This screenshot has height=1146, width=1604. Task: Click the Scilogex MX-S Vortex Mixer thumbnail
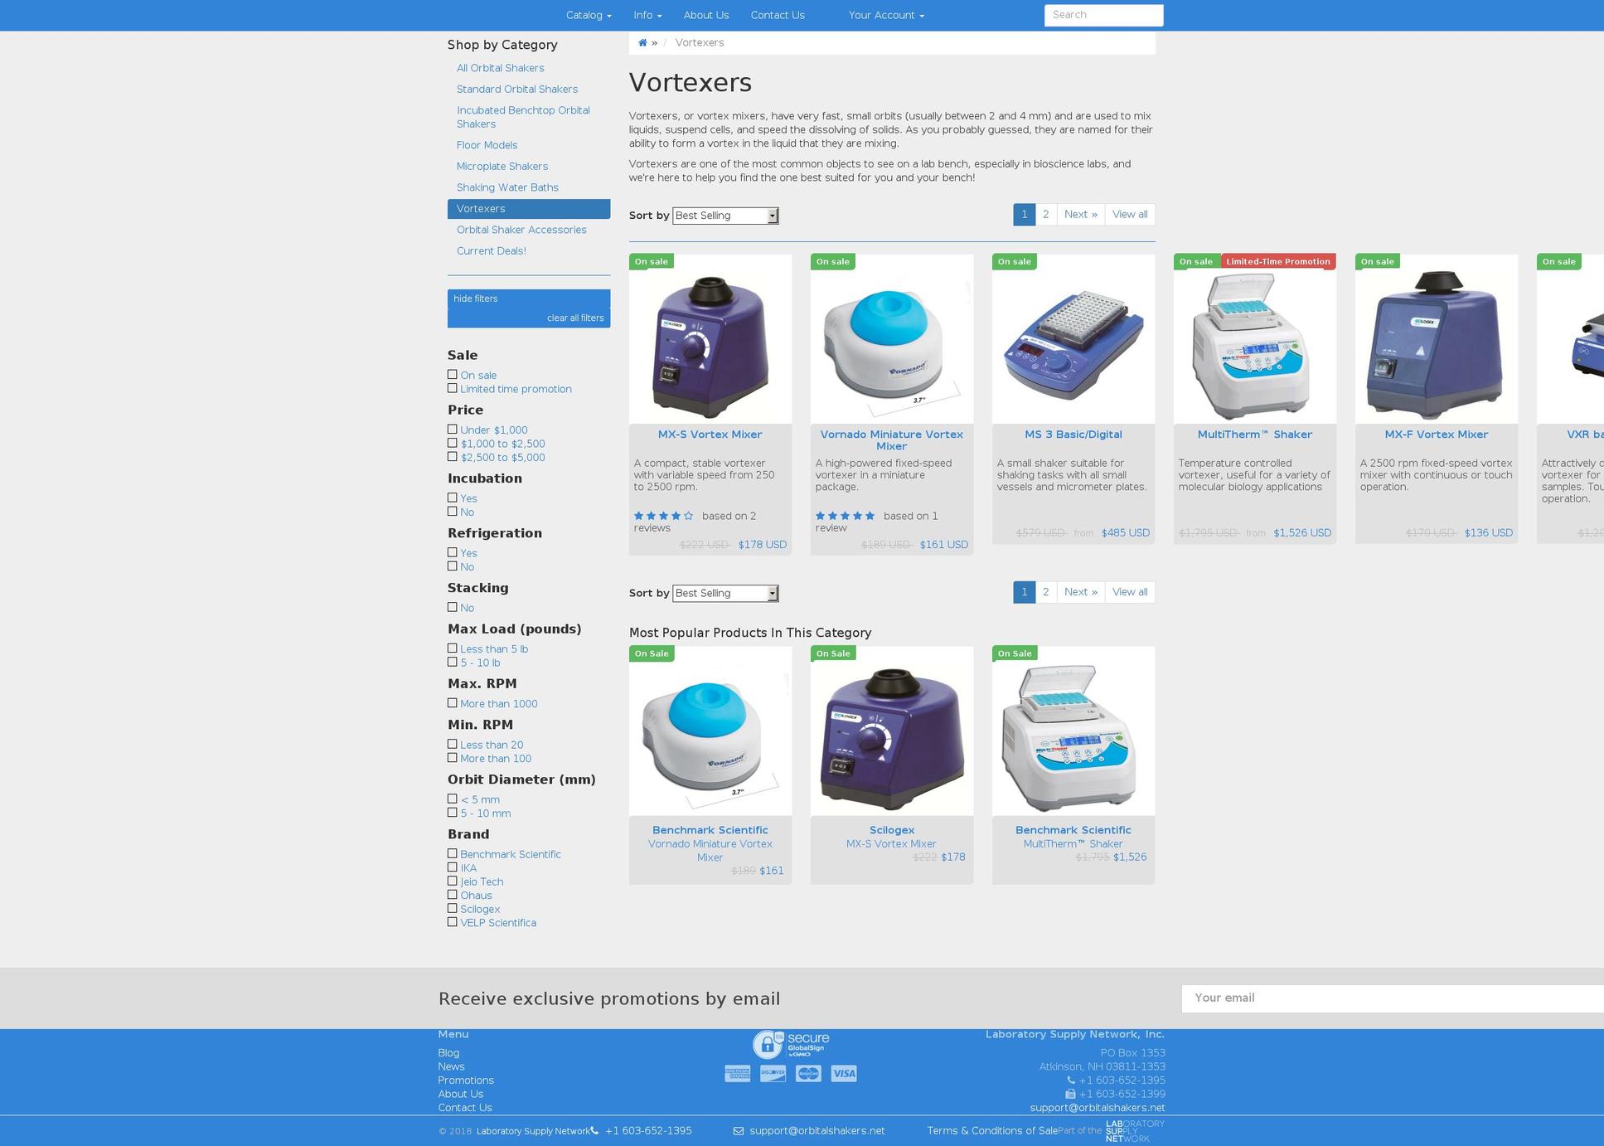[x=891, y=731]
